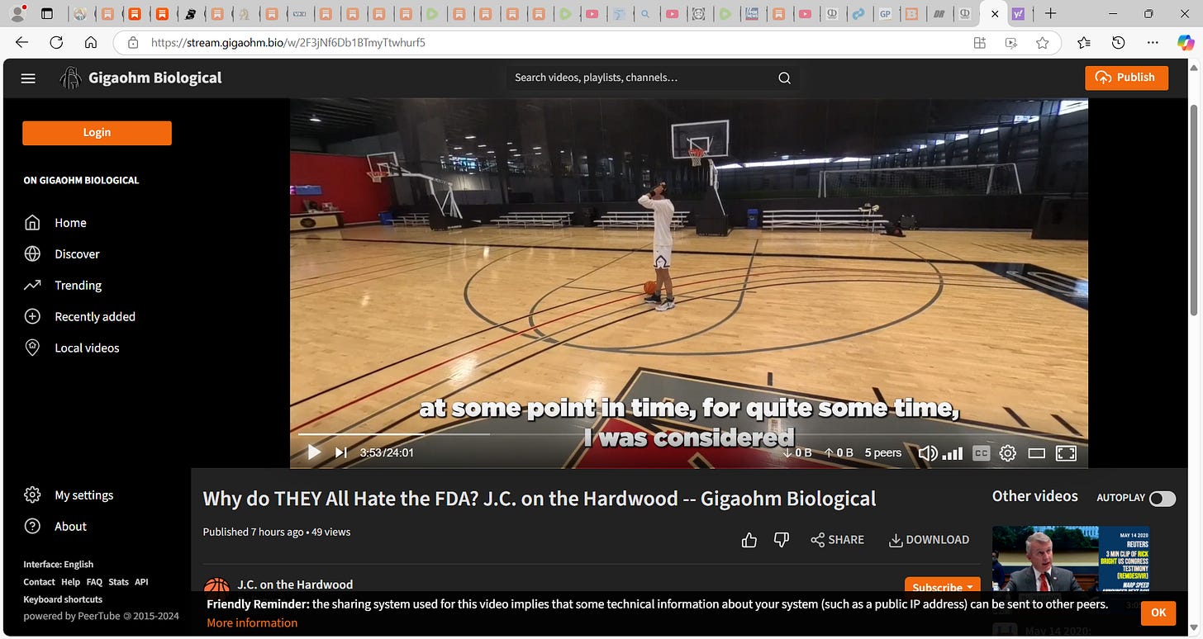The width and height of the screenshot is (1203, 639).
Task: Open the video player settings gear
Action: click(1007, 452)
